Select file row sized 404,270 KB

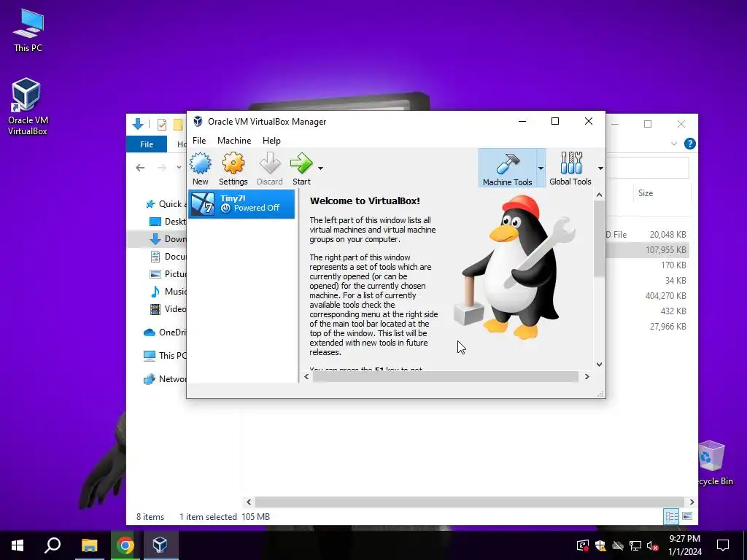(648, 296)
